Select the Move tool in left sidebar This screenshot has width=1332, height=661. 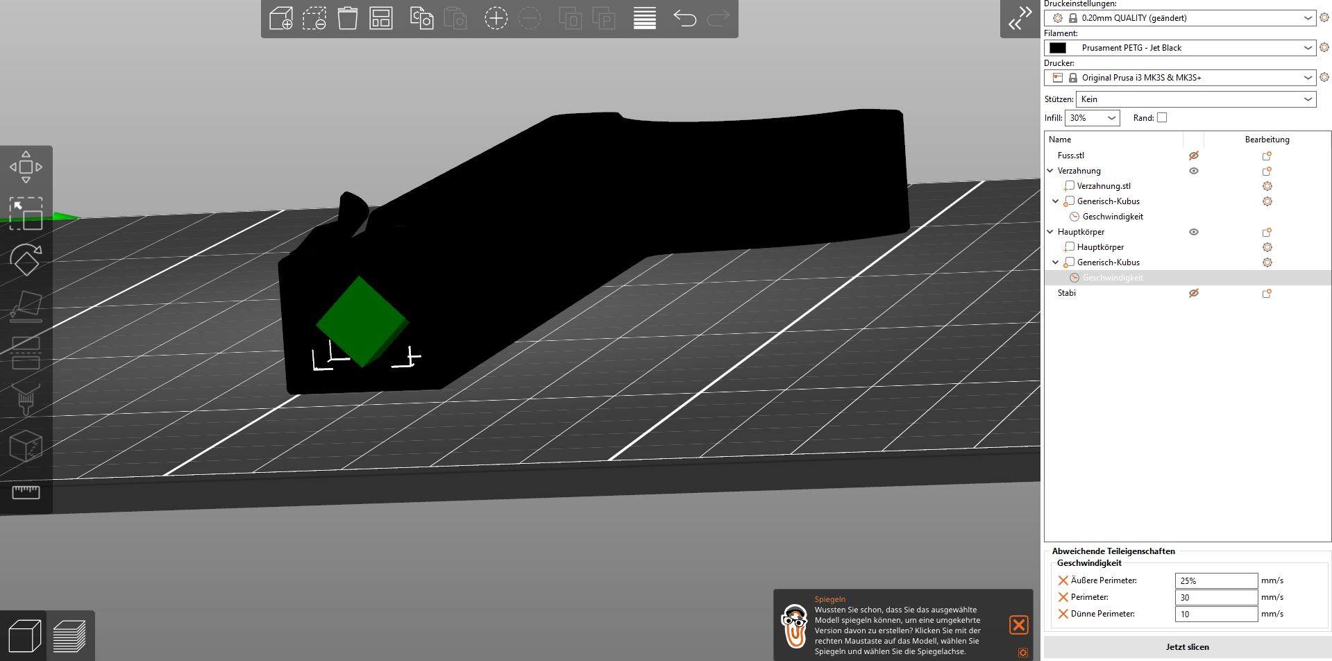coord(26,167)
